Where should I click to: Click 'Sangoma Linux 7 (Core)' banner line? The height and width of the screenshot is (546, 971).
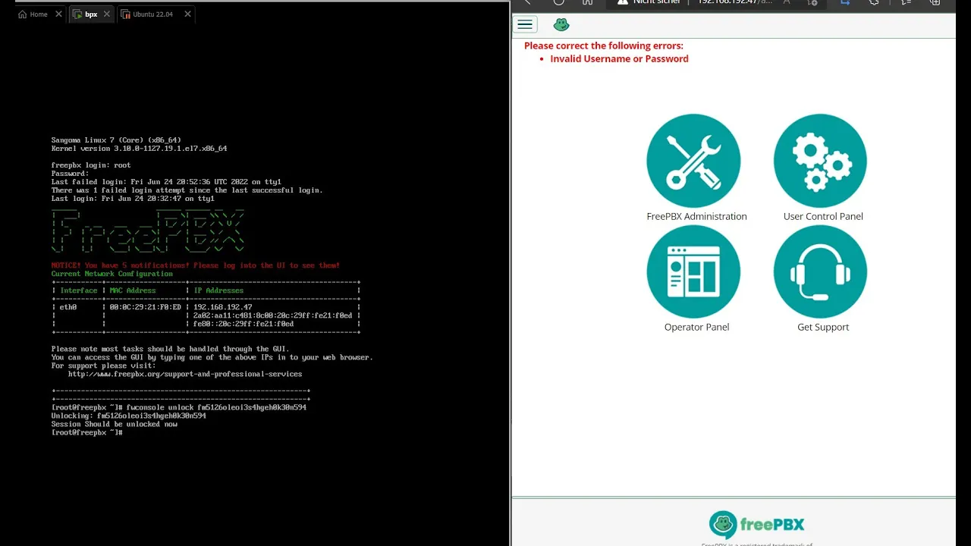point(116,140)
